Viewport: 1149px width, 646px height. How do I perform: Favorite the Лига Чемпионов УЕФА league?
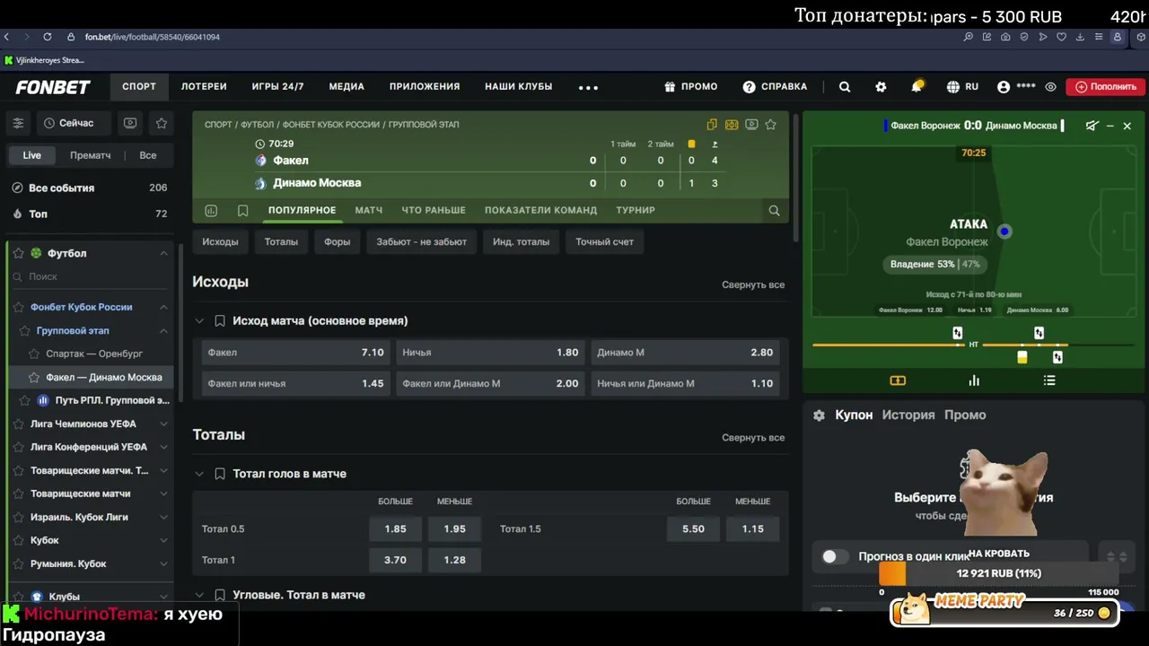coord(18,423)
